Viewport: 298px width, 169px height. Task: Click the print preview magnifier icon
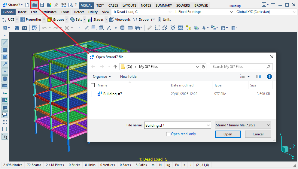pyautogui.click(x=71, y=5)
